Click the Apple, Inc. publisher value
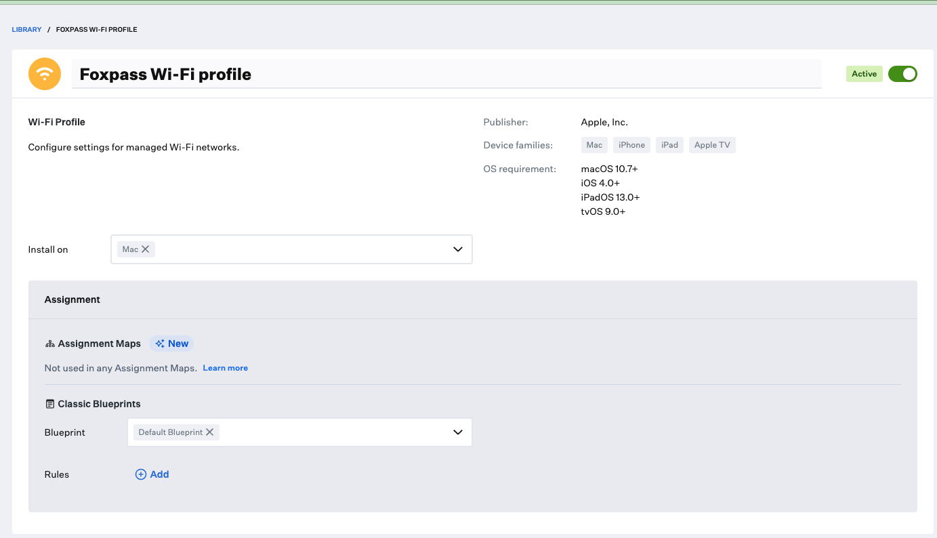Screen dimensions: 937x538 (x=604, y=123)
